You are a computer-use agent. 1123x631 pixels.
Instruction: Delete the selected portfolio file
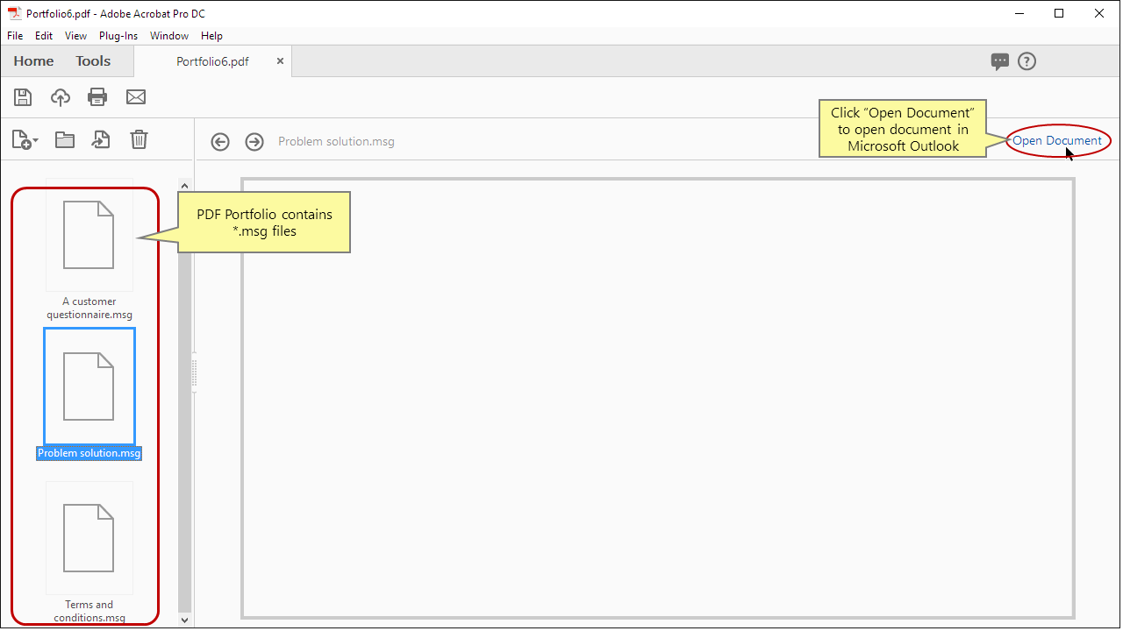(x=139, y=140)
